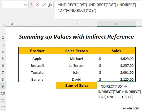Select column D header
Screen dimensions: 142x111
116,24
